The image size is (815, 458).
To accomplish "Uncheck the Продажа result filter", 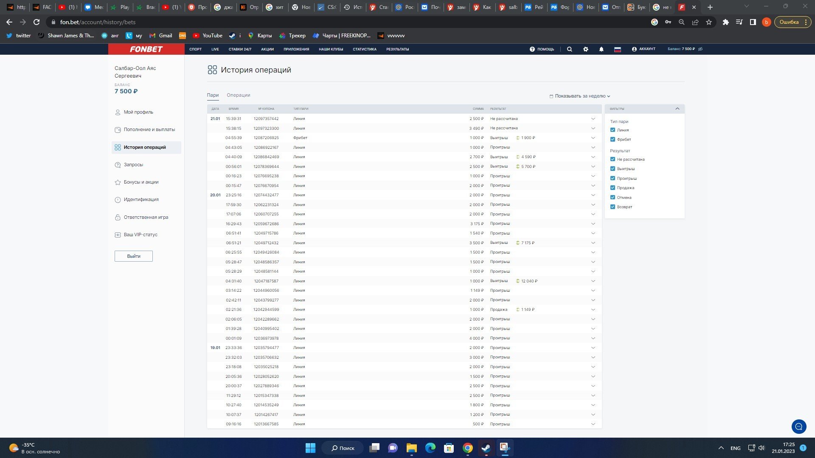I will coord(613,187).
